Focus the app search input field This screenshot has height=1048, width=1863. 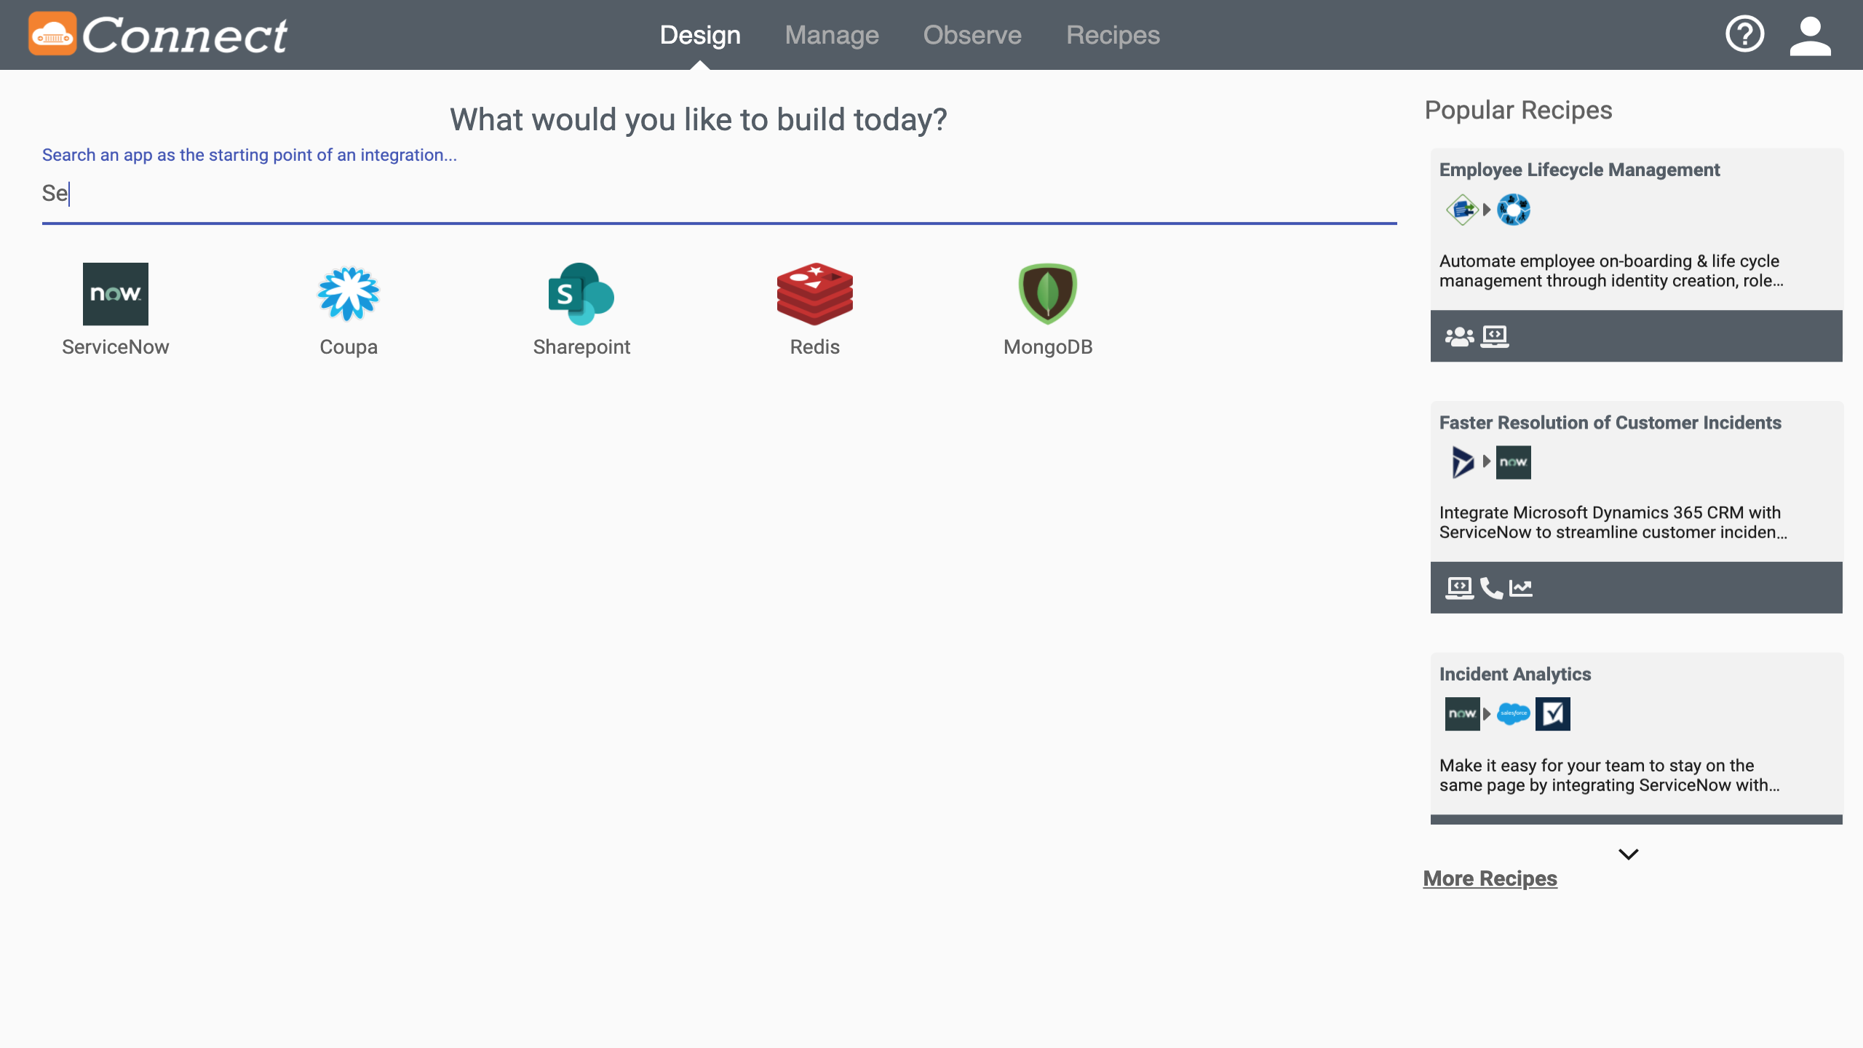(x=719, y=194)
